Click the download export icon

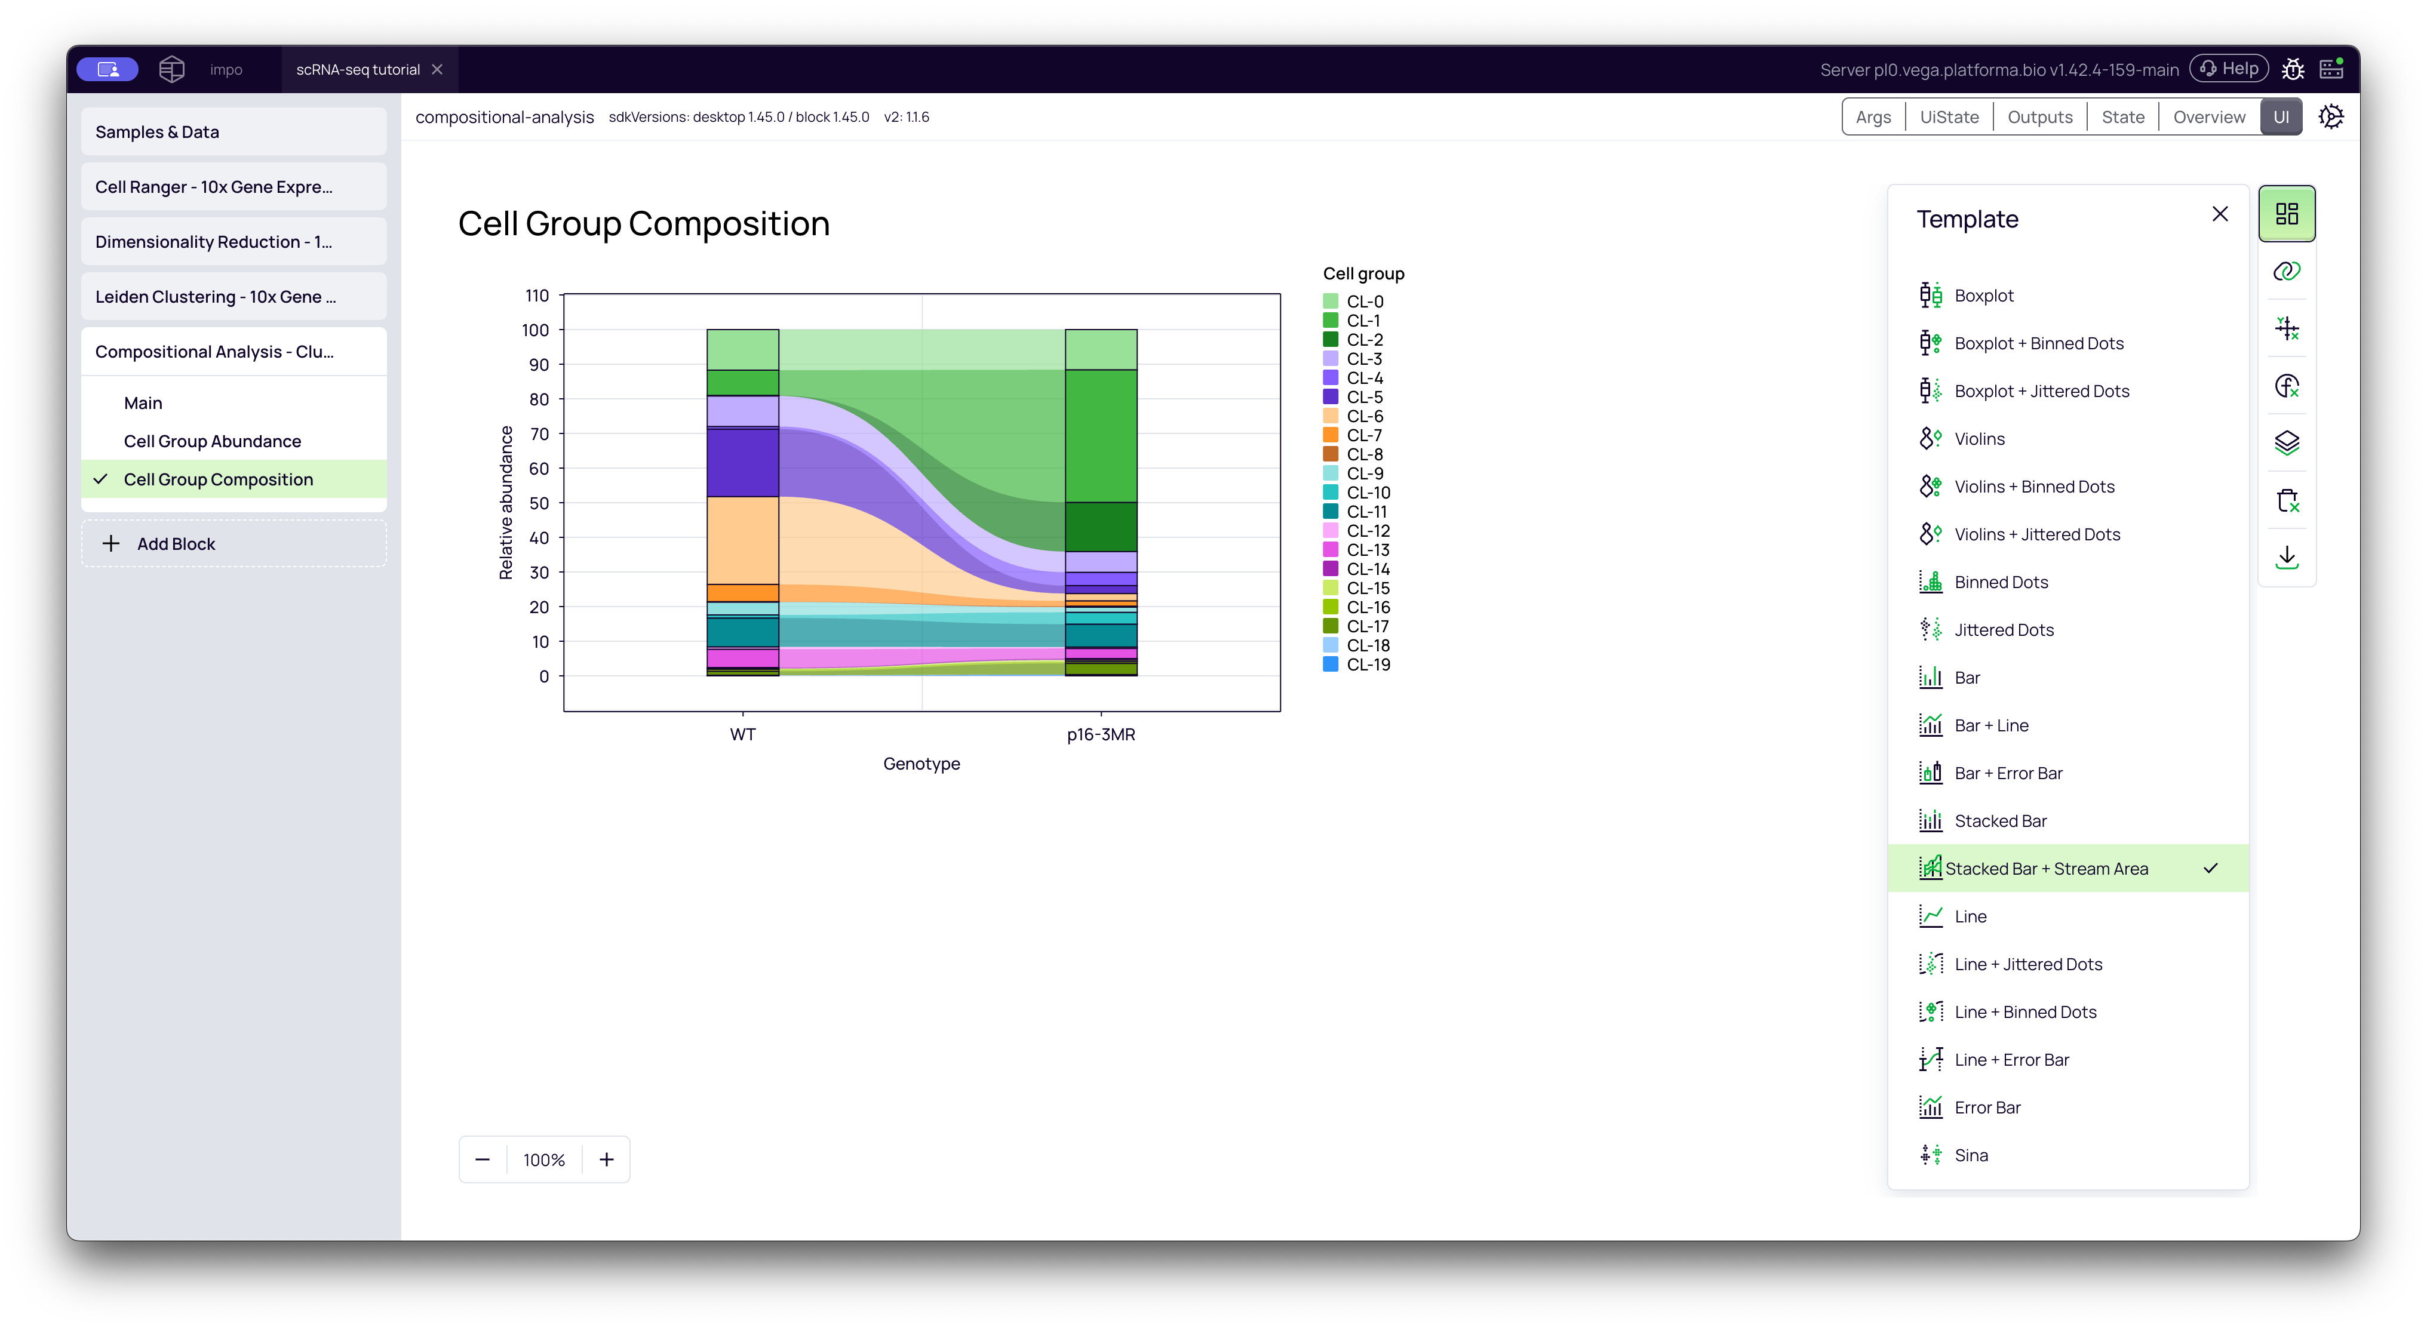coord(2287,558)
